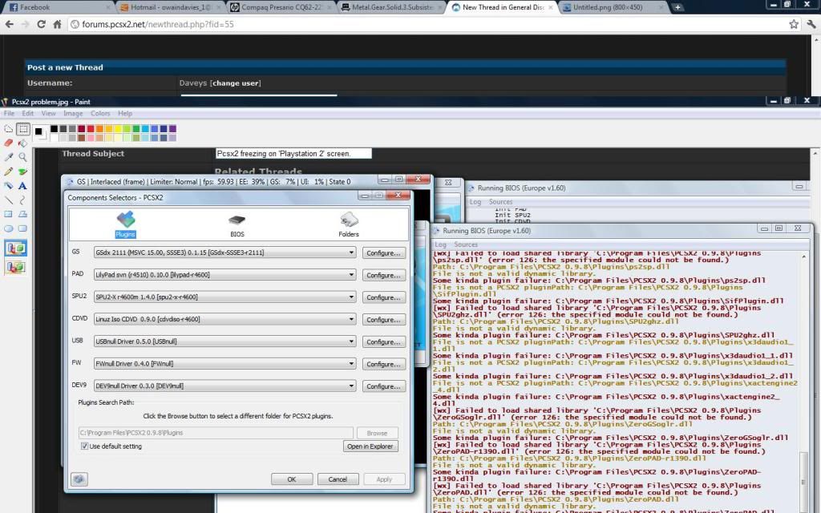Open the Folders section in Components Selectors
The image size is (821, 513).
[x=349, y=225]
